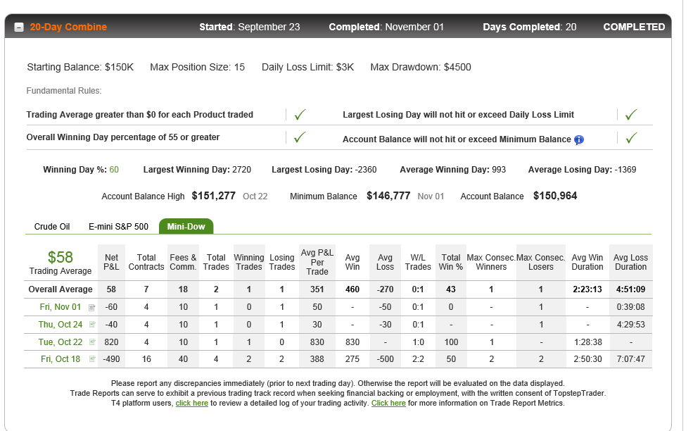Open the Minimum Balance info icon

pos(579,140)
